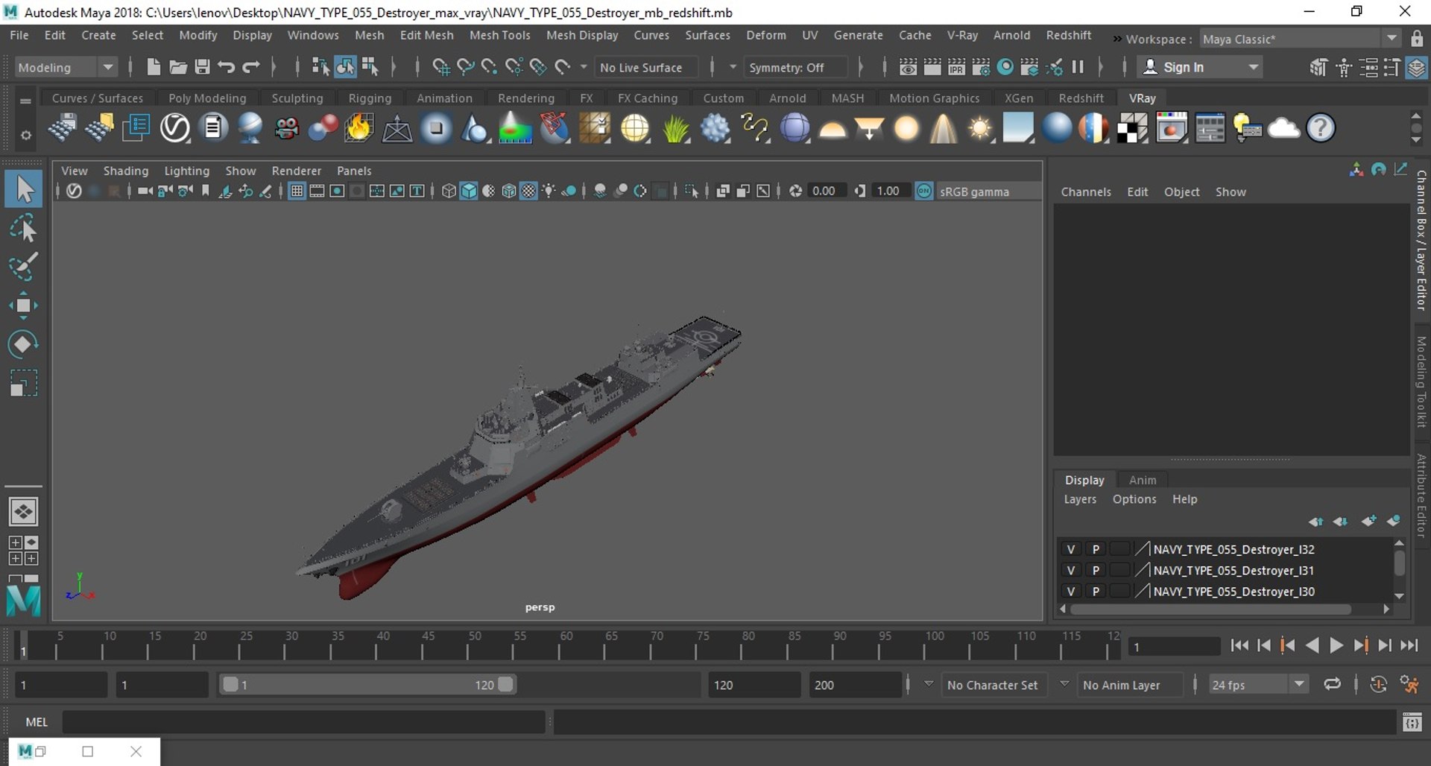This screenshot has height=766, width=1431.
Task: Open the Modeling menu set dropdown
Action: click(66, 67)
